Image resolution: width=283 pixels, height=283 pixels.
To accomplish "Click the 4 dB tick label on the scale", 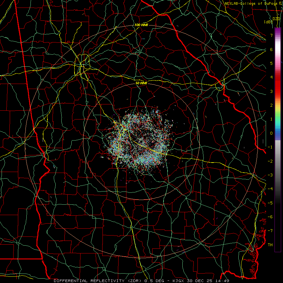I will pyautogui.click(x=271, y=77).
